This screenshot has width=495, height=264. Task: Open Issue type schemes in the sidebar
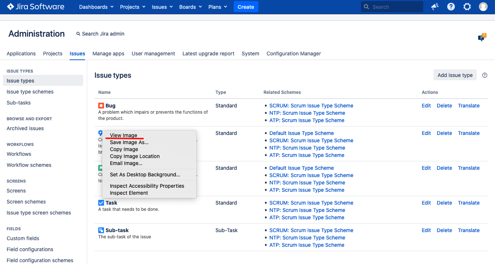30,92
